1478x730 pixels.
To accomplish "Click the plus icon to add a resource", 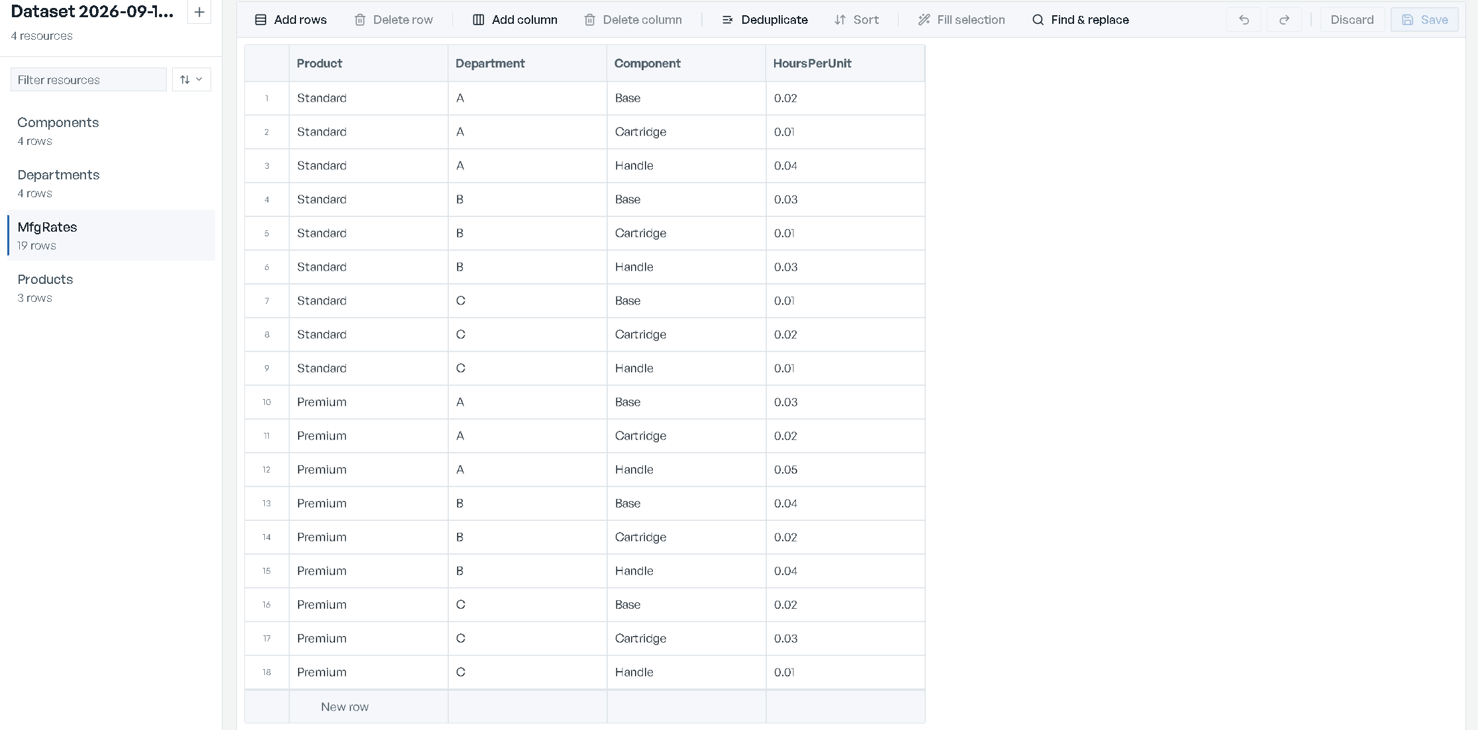I will (x=199, y=12).
